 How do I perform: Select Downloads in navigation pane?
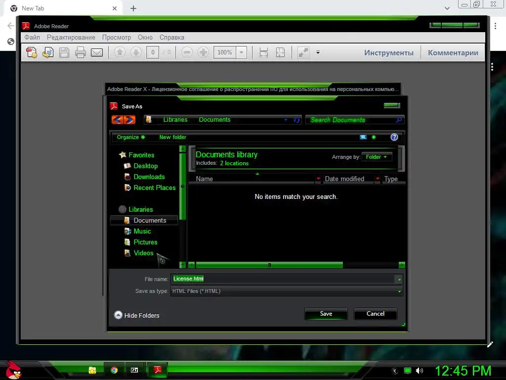[x=149, y=177]
